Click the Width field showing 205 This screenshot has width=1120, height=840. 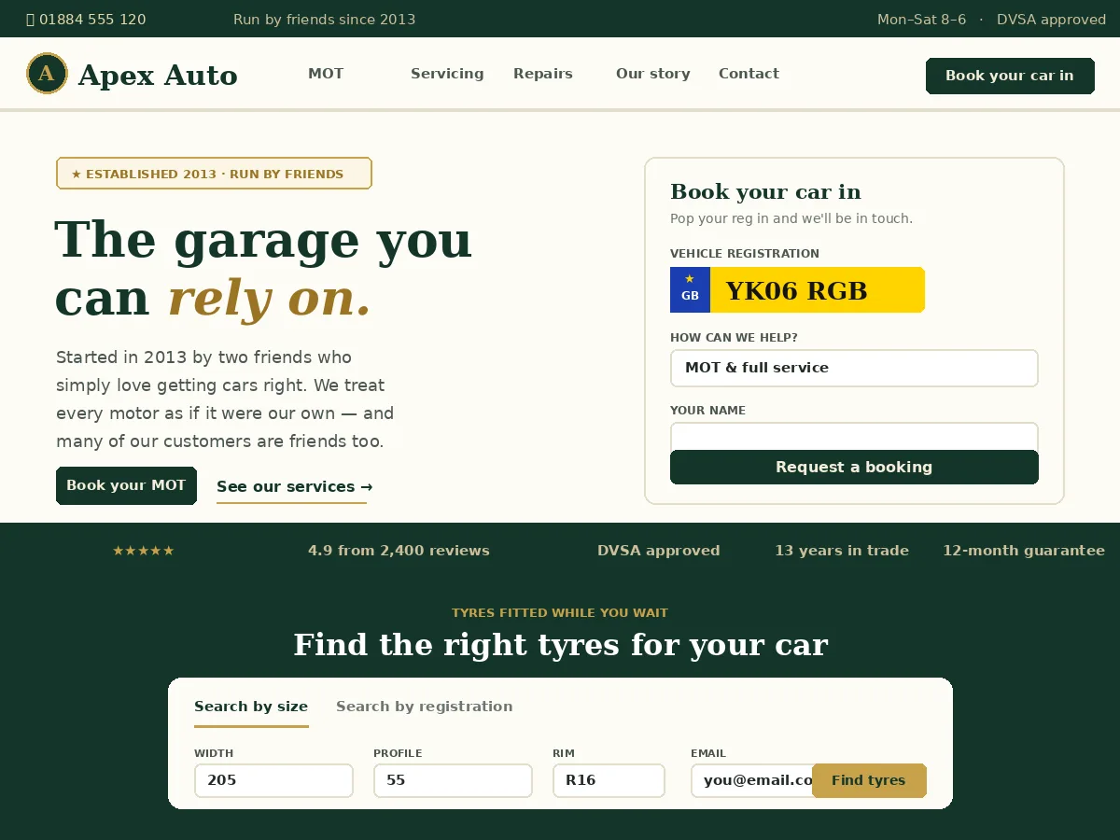273,780
